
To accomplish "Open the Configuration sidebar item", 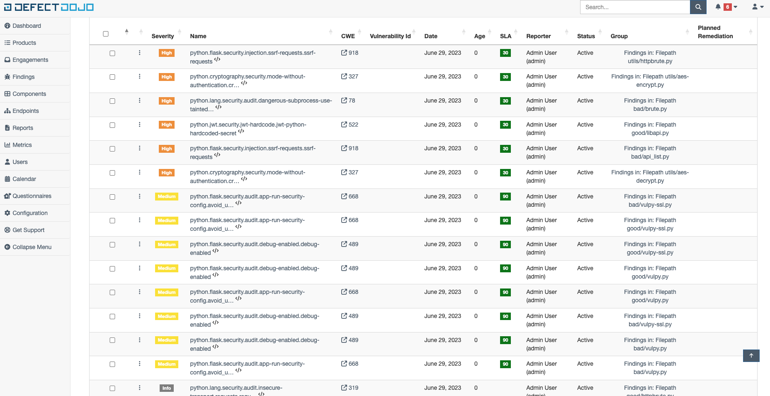I will tap(35, 213).
